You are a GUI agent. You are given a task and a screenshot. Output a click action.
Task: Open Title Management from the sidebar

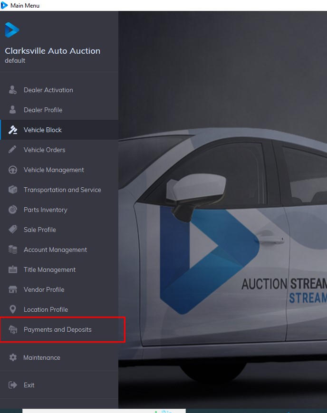tap(49, 269)
